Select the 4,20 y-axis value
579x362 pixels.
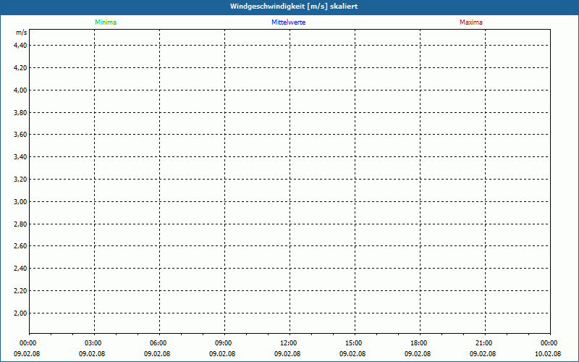20,67
